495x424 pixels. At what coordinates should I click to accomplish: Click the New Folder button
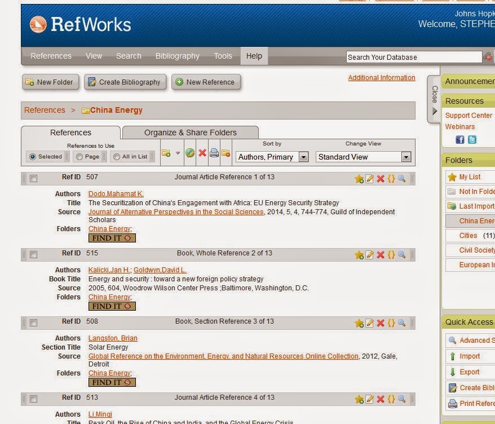coord(51,82)
